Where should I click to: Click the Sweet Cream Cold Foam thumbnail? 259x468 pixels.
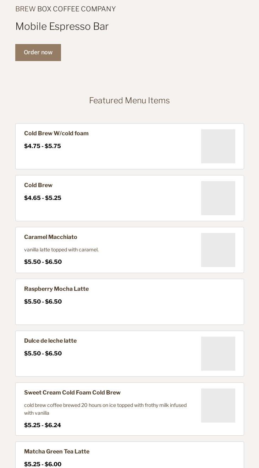coord(218,406)
